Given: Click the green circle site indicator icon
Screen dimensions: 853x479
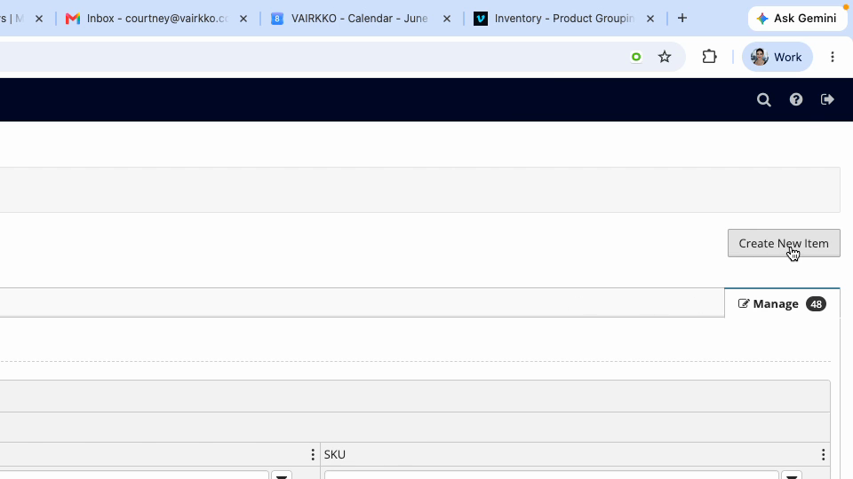Looking at the screenshot, I should click(636, 57).
